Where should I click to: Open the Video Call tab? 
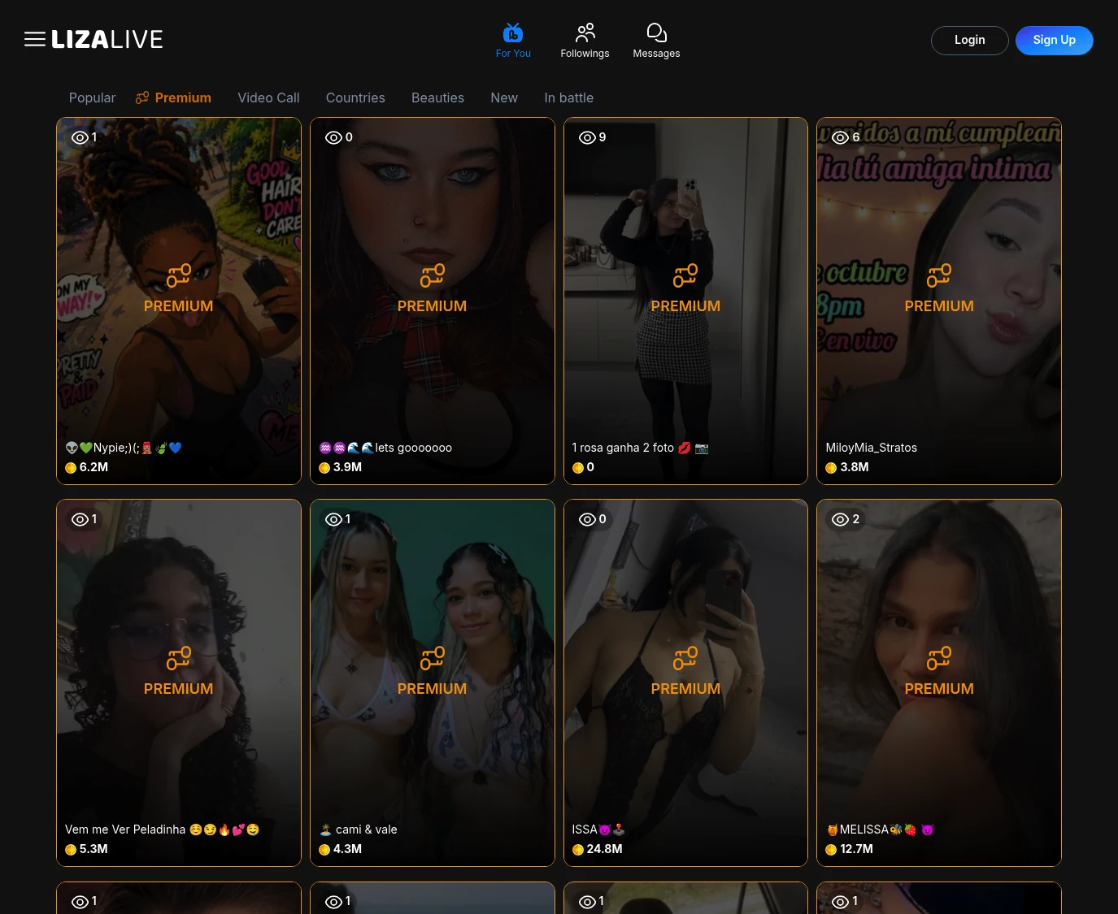pyautogui.click(x=268, y=97)
